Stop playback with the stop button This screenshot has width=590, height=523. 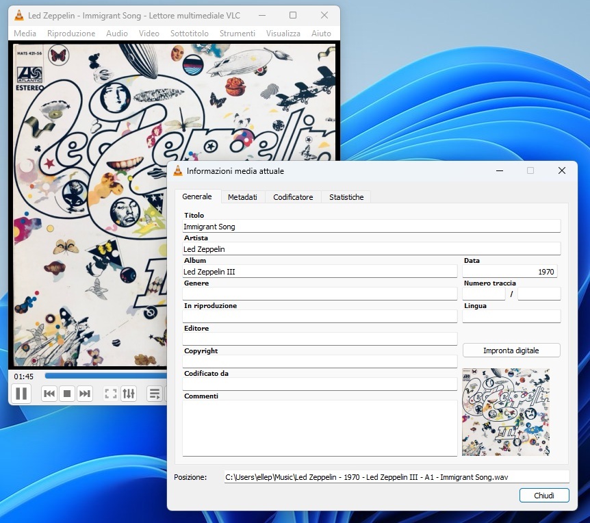click(x=67, y=394)
